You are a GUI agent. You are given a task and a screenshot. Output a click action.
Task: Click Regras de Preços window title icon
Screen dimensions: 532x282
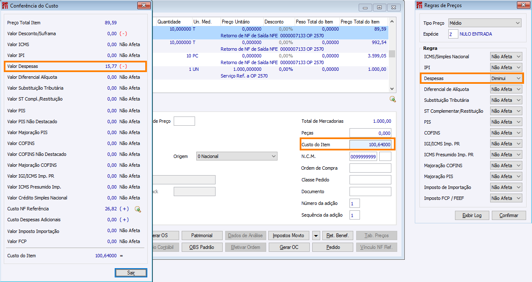419,5
